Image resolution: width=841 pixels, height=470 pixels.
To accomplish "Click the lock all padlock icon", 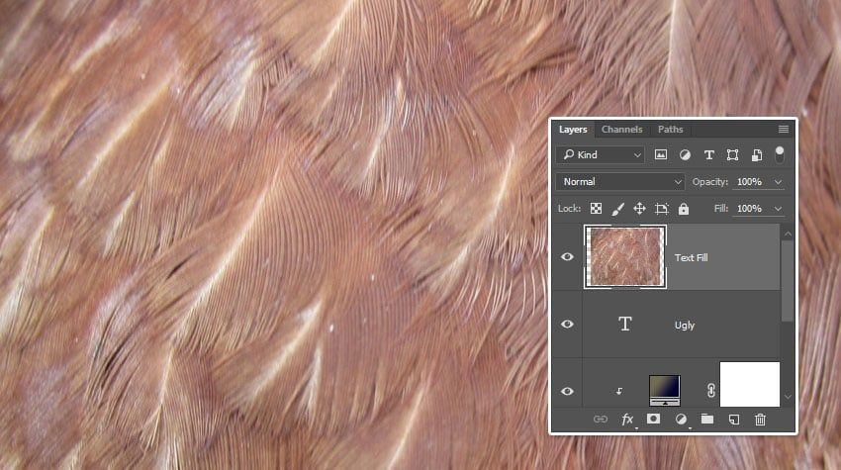I will [x=685, y=209].
